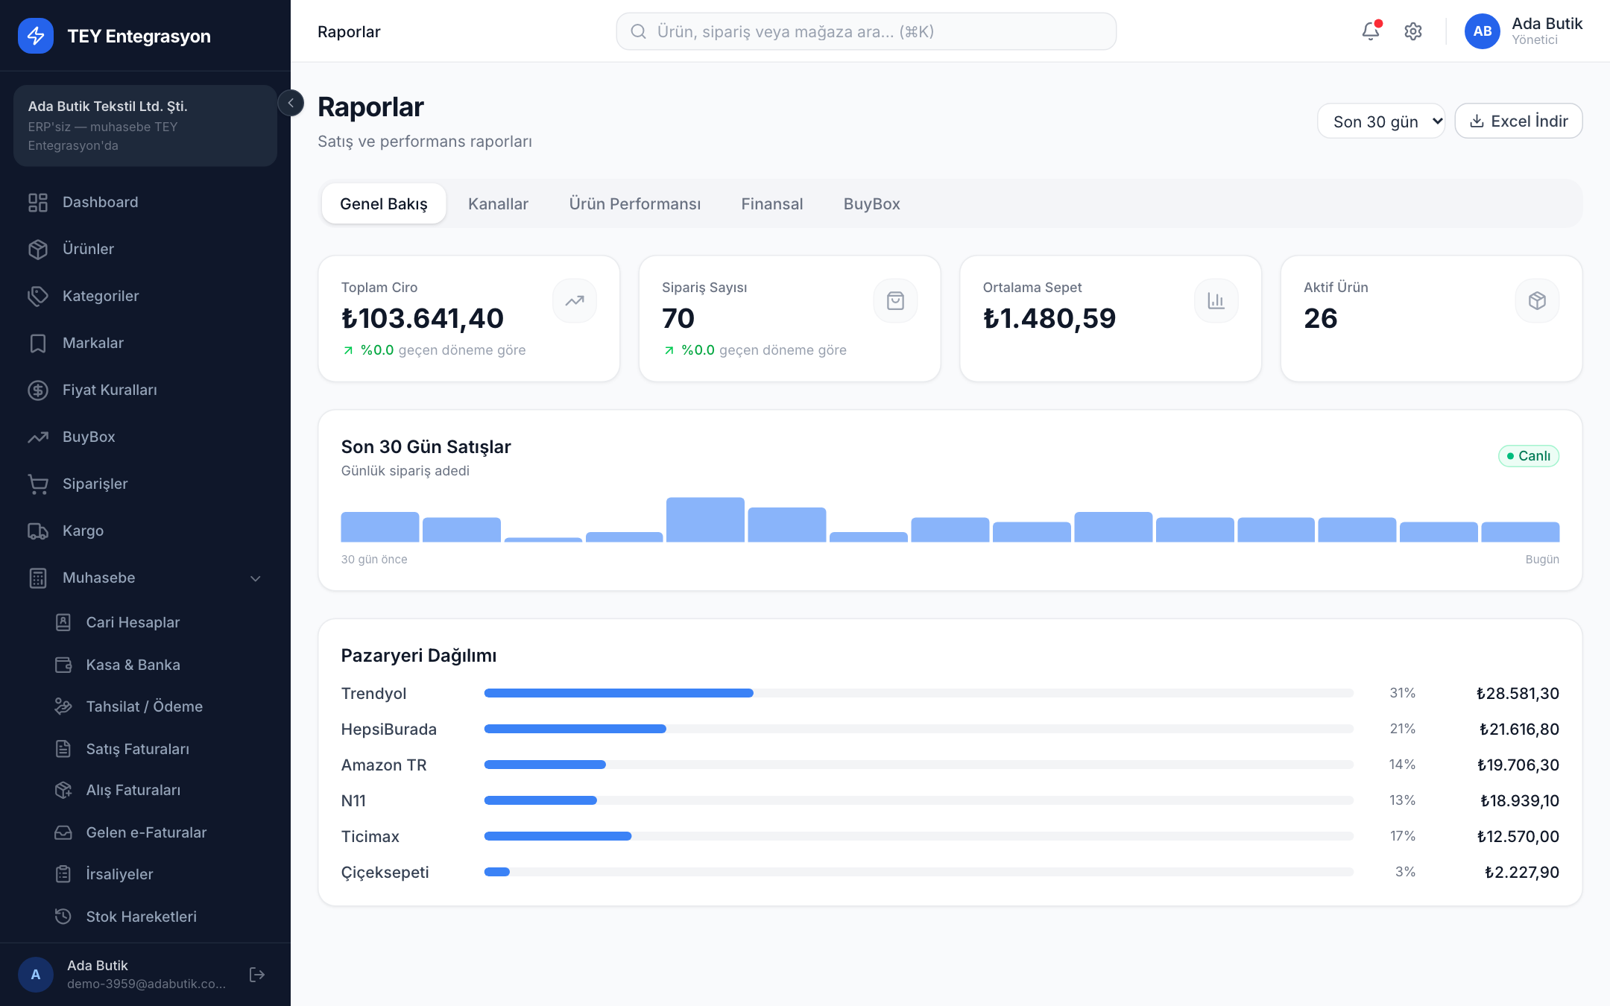
Task: Click the Canlı live status badge
Action: tap(1528, 456)
